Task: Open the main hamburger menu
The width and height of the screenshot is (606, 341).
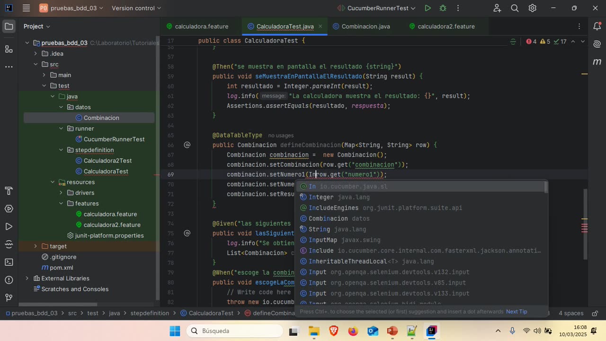Action: tap(26, 8)
